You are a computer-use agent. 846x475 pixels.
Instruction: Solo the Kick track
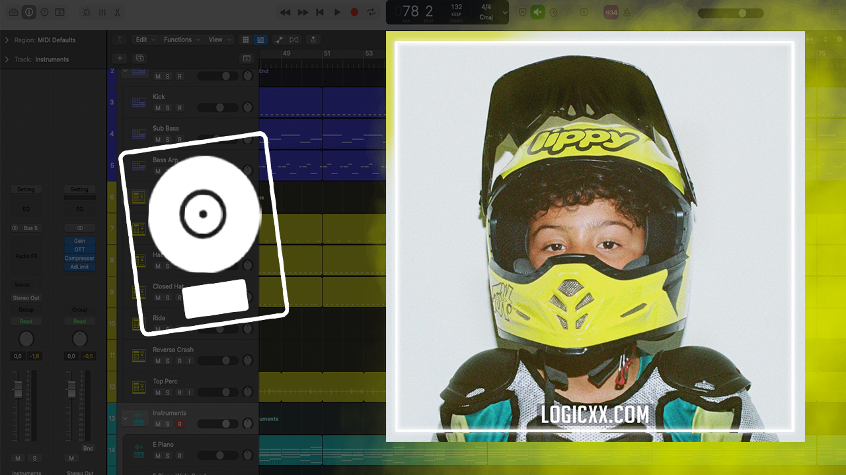point(168,108)
